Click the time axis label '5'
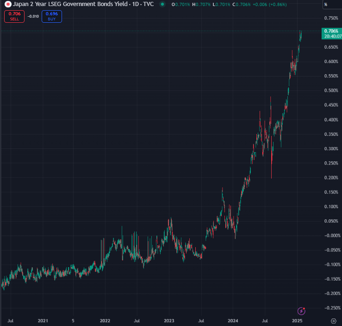Screen dimensions: 342x326 (73, 320)
